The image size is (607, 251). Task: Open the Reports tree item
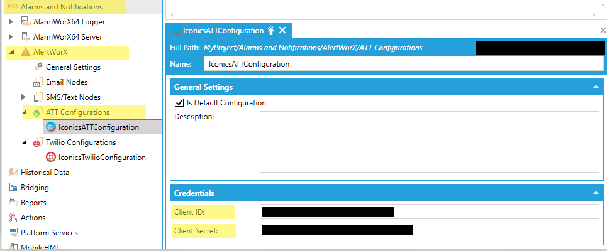[33, 203]
